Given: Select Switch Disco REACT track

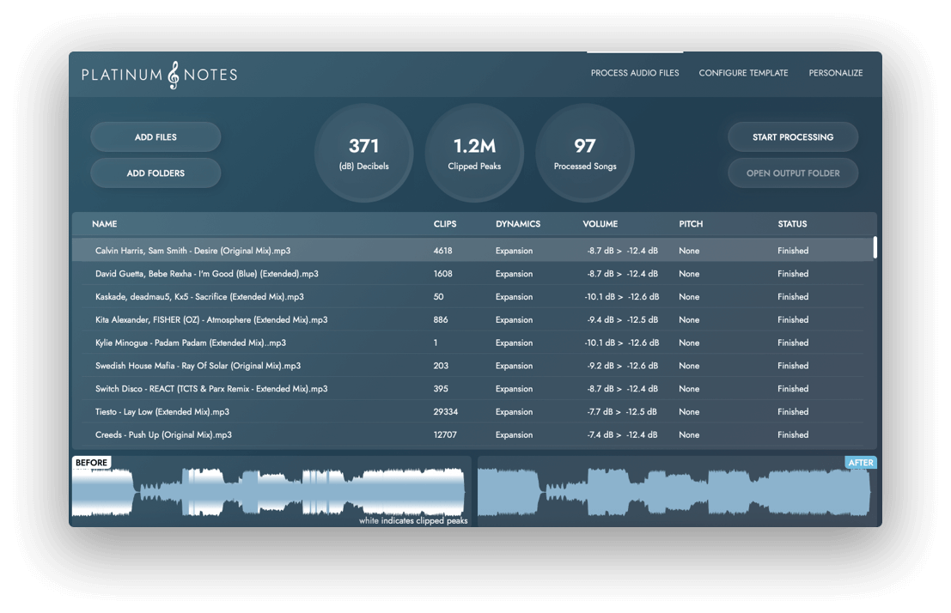Looking at the screenshot, I should click(x=472, y=389).
